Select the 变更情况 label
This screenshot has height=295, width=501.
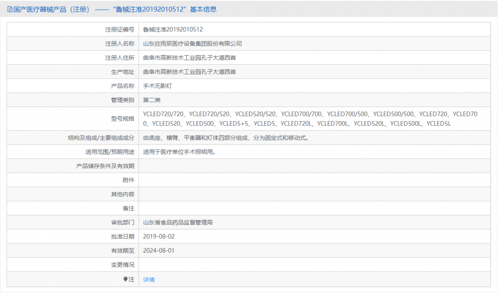(x=123, y=265)
